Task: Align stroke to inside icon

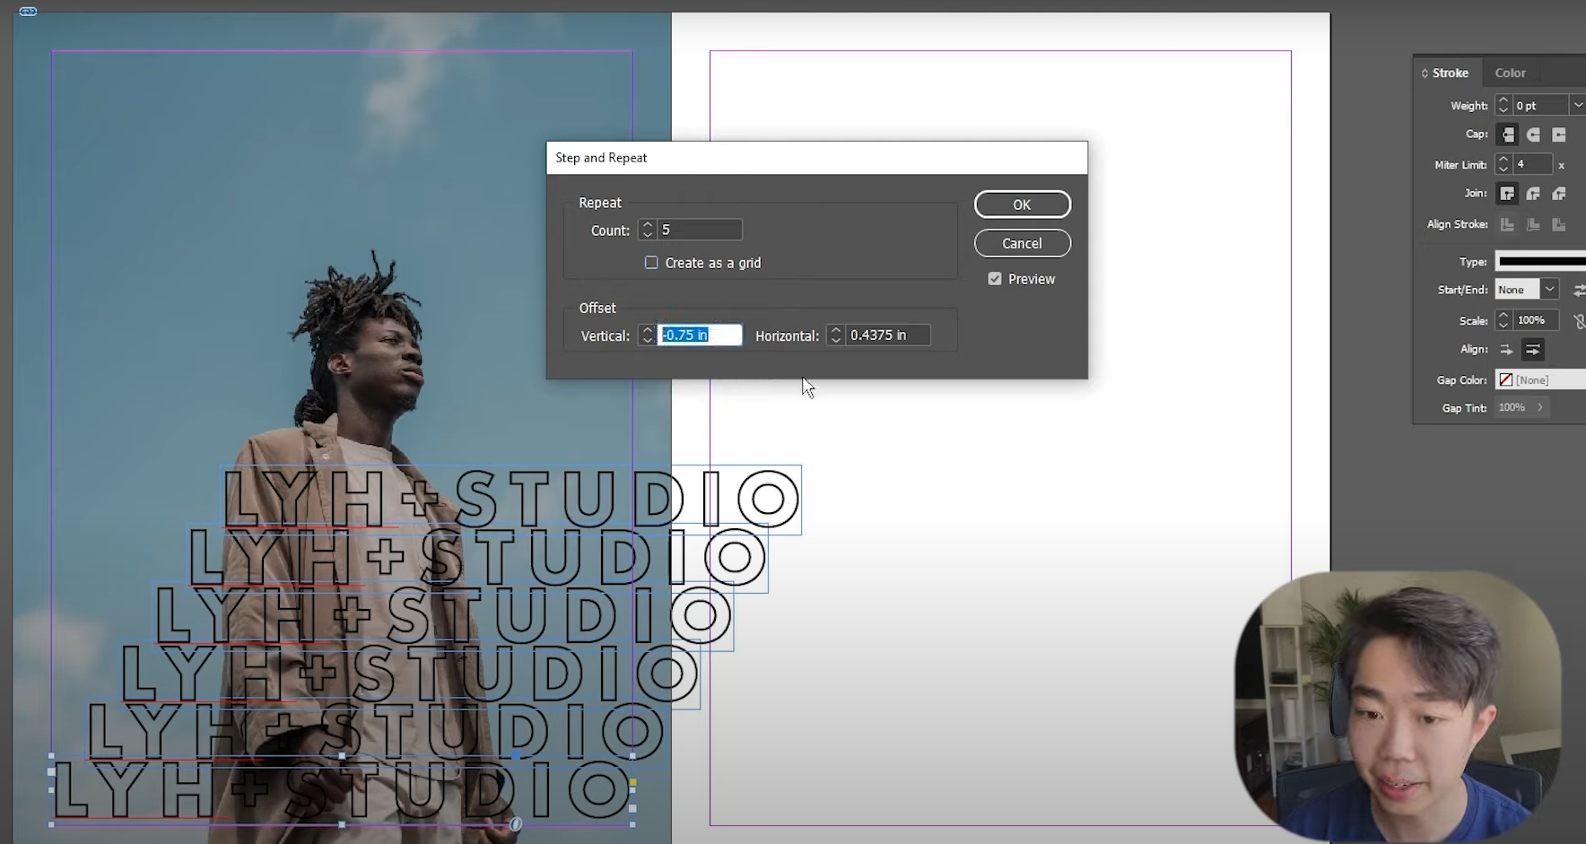Action: 1534,224
